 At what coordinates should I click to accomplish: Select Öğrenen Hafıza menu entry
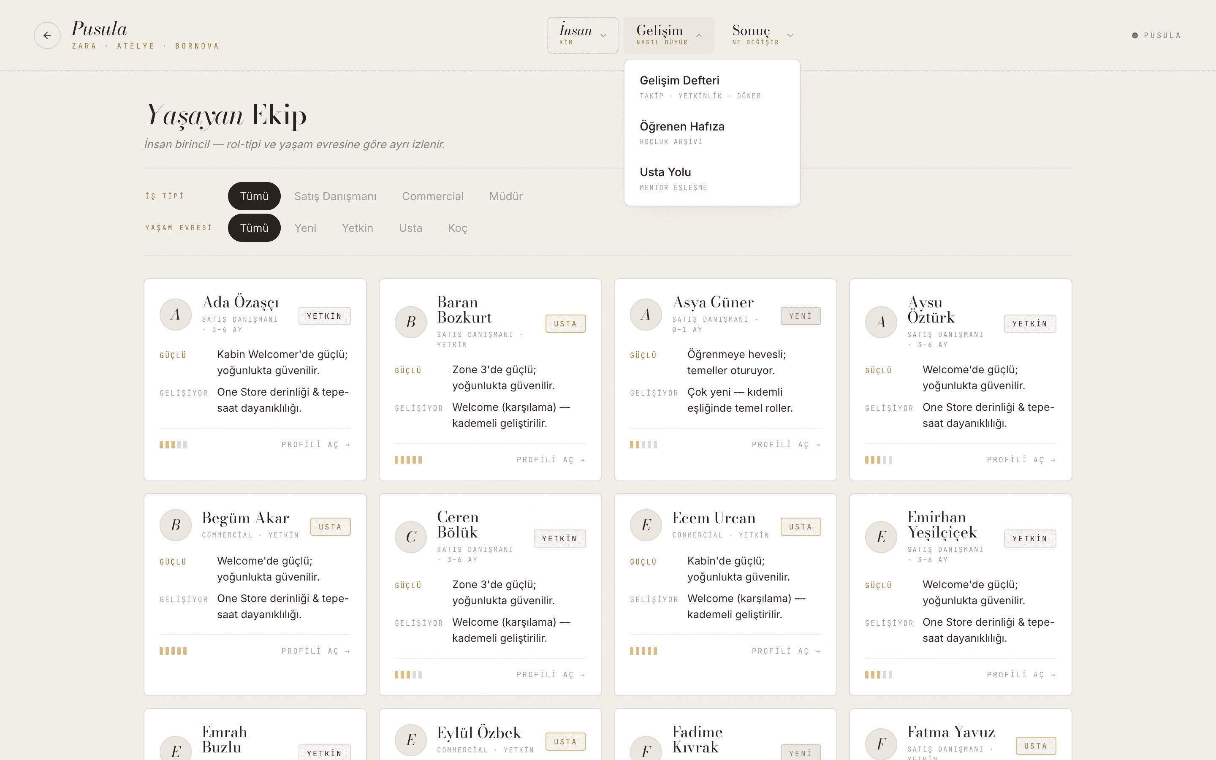point(712,133)
